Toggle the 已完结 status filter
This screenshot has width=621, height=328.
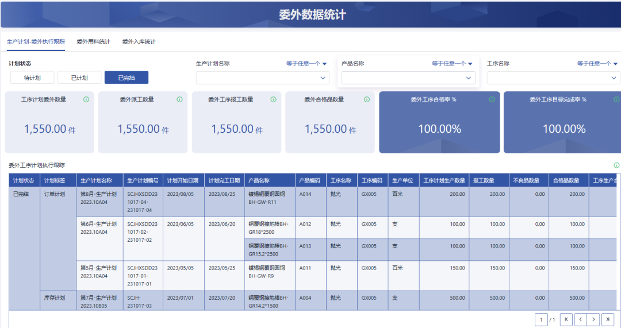click(126, 78)
